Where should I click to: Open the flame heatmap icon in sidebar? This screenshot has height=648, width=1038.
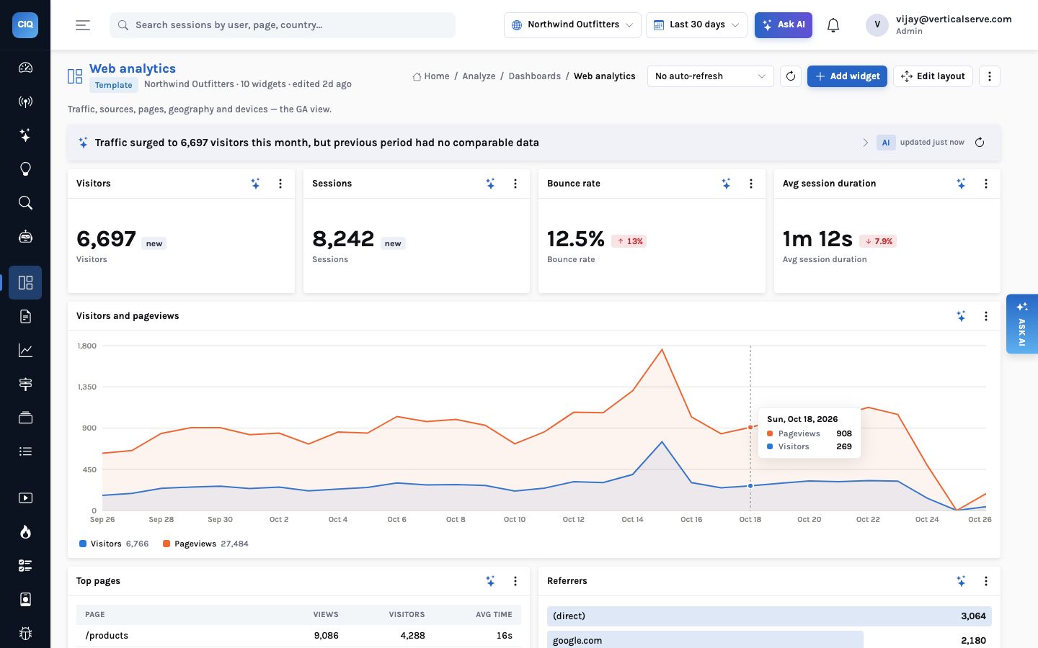click(25, 531)
